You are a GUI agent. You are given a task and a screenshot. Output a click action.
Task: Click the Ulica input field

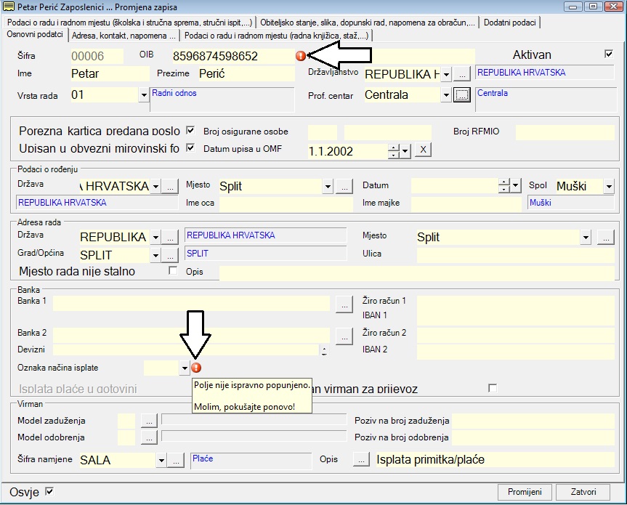click(515, 254)
